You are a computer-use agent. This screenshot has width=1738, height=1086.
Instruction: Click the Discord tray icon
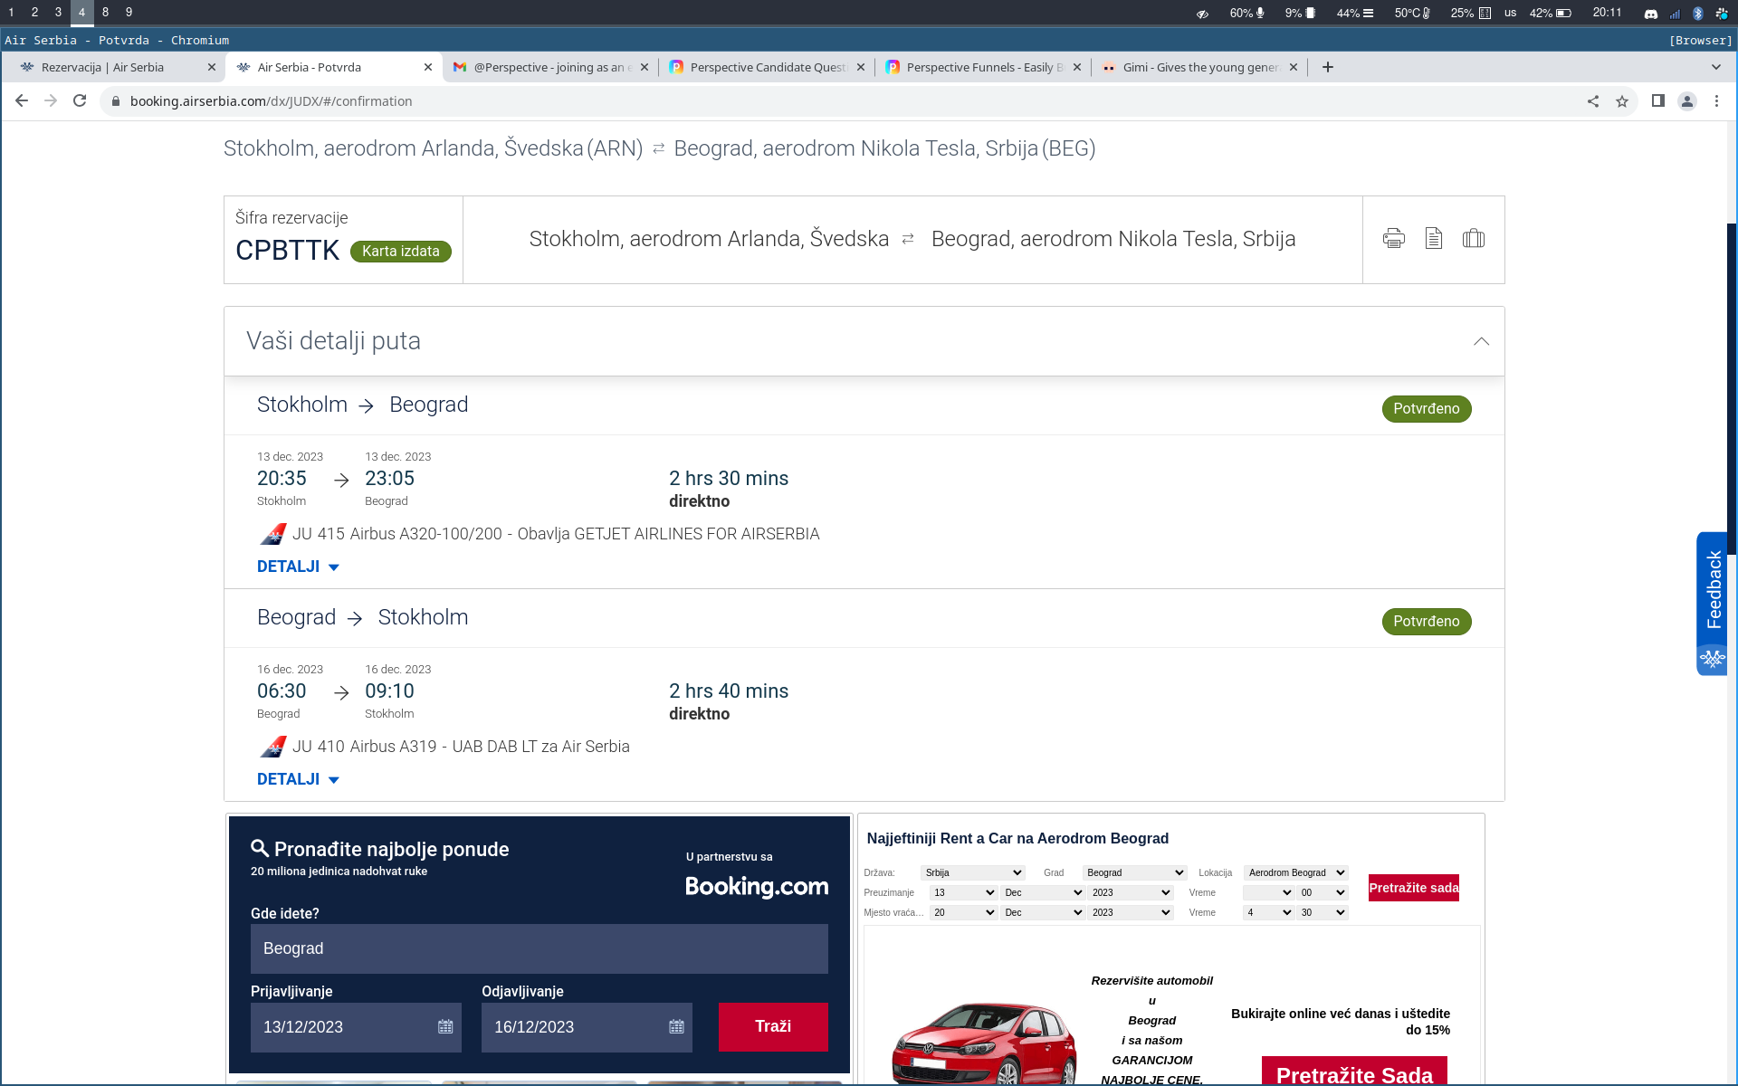1650,13
